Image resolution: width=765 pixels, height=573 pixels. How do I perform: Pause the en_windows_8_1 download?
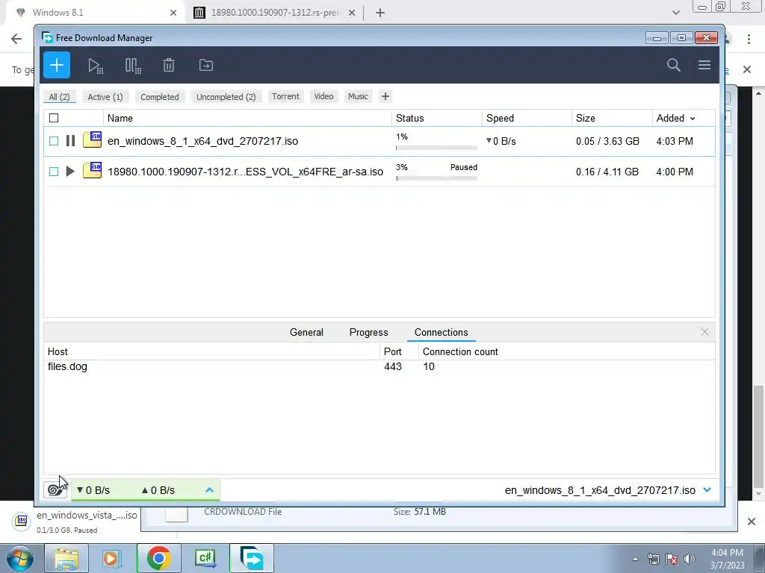(x=70, y=141)
